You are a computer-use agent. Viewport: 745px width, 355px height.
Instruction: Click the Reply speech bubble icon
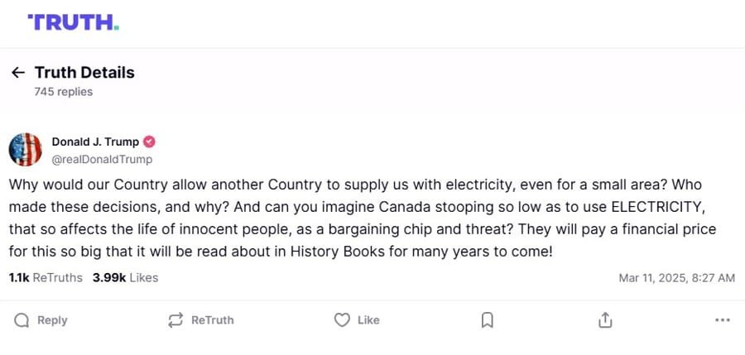[22, 320]
